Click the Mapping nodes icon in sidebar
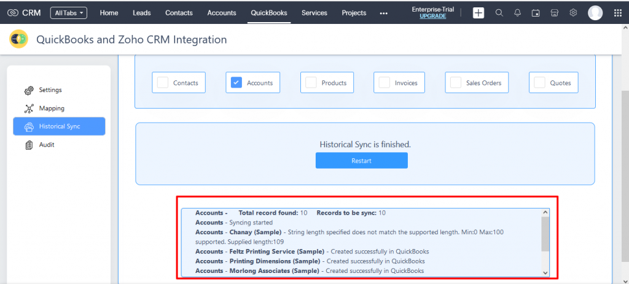629x284 pixels. coord(29,109)
